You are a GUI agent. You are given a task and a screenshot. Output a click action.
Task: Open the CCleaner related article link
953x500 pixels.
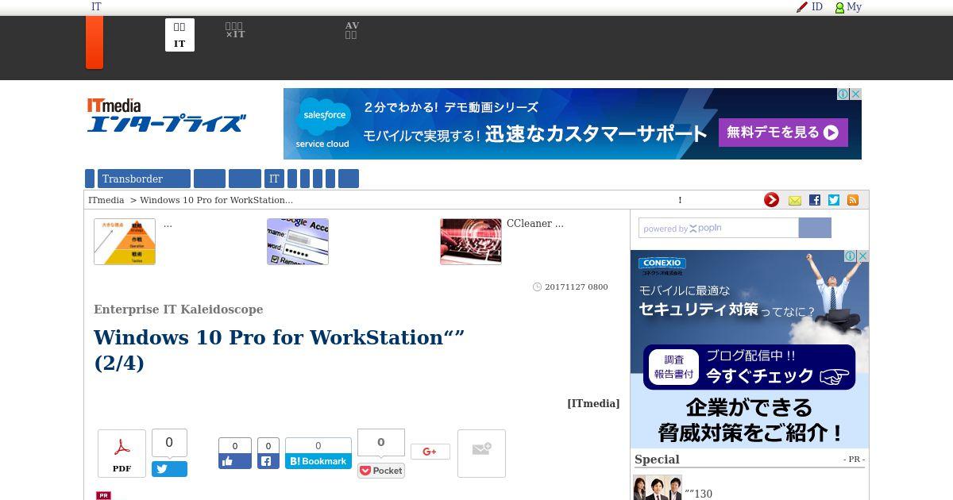click(535, 224)
